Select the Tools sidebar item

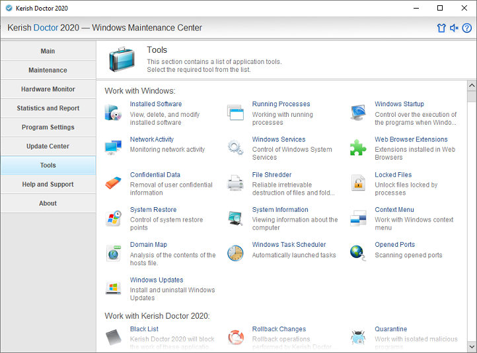pyautogui.click(x=48, y=165)
